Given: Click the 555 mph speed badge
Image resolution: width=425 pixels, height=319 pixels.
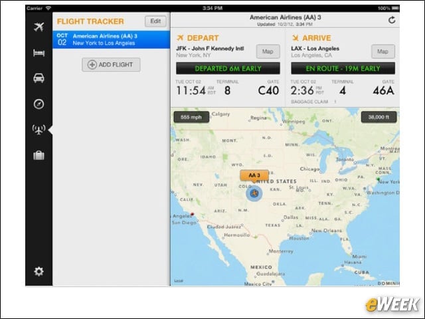Looking at the screenshot, I should 191,117.
